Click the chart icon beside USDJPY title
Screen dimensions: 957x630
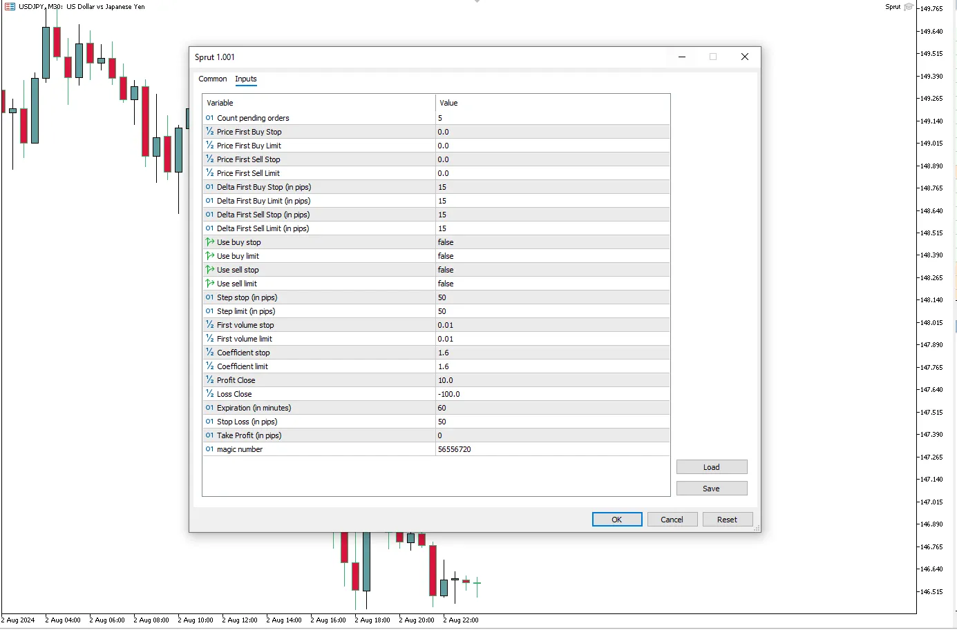point(10,6)
